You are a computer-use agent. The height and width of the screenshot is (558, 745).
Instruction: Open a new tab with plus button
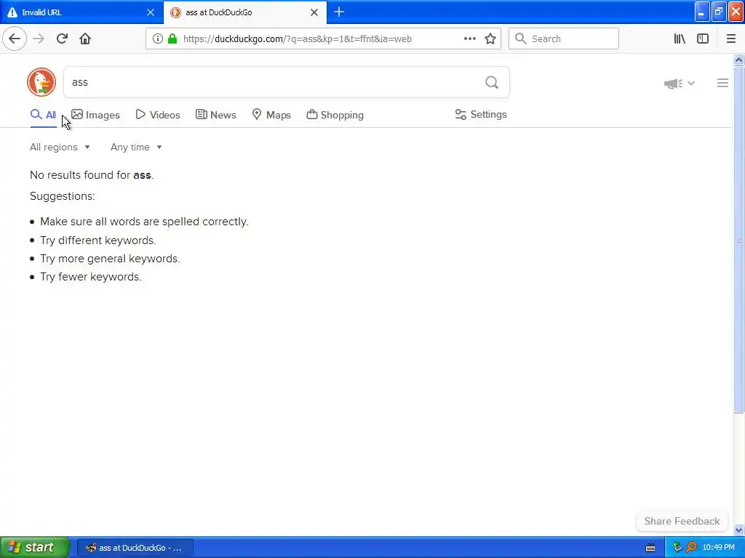tap(339, 12)
